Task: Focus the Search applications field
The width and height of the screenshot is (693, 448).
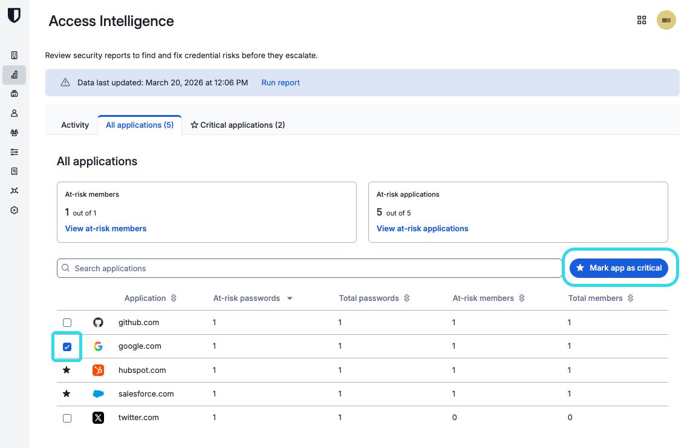Action: pos(310,268)
